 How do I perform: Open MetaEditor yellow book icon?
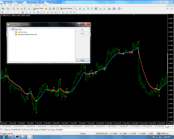(46, 9)
